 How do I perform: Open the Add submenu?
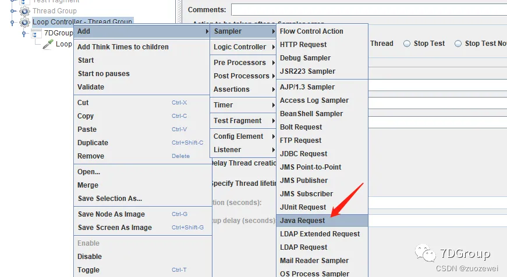point(141,31)
